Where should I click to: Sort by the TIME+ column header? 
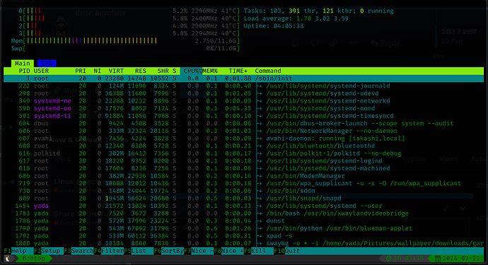click(238, 71)
